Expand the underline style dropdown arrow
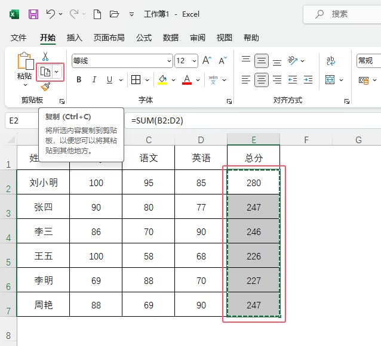Viewport: 381px width, 346px height. (x=121, y=80)
